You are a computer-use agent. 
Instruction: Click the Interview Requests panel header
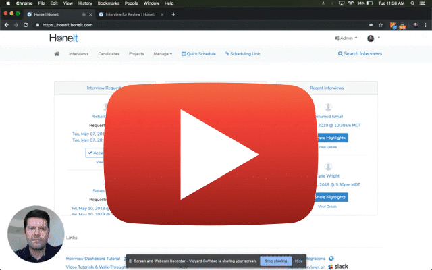pos(104,88)
